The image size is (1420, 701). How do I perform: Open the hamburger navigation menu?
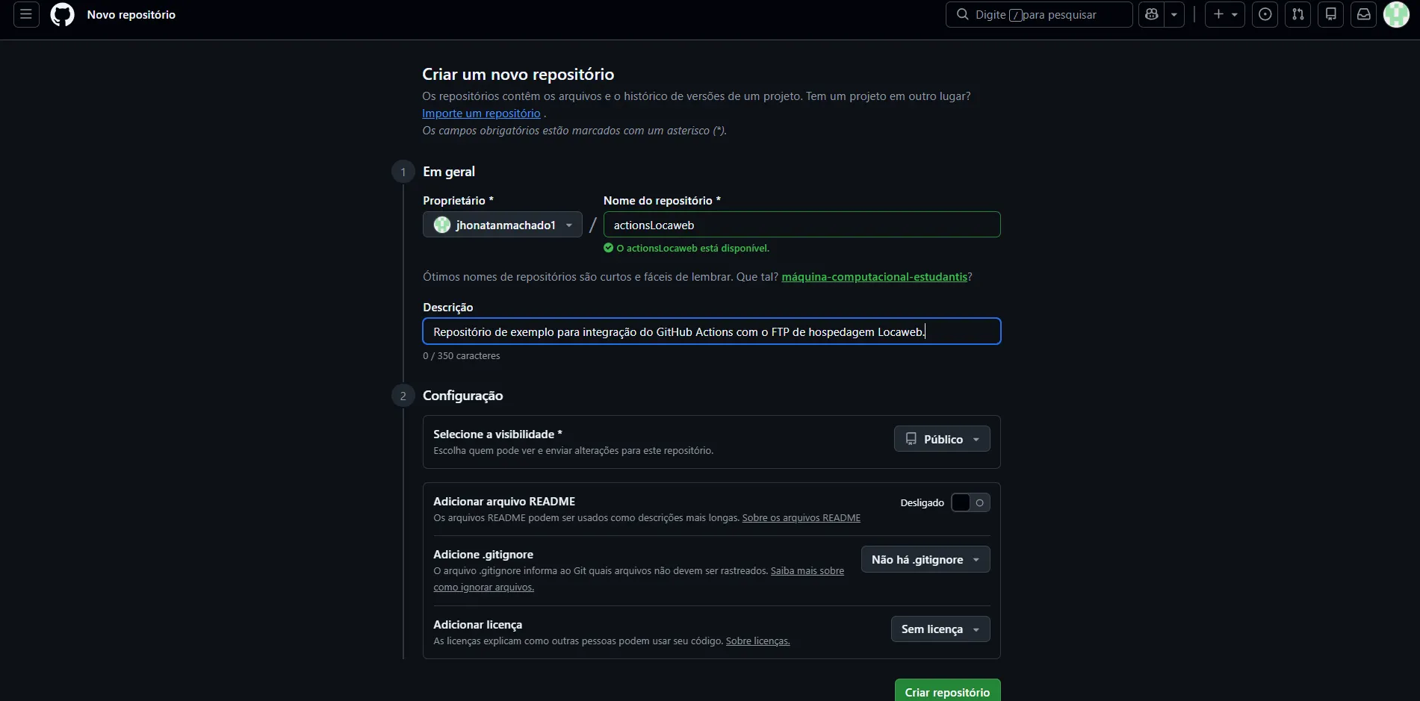coord(26,15)
